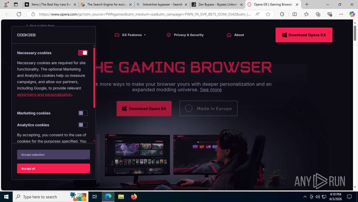The image size is (358, 202).
Task: Click the cookies panel scroll down arrow
Action: [94, 141]
